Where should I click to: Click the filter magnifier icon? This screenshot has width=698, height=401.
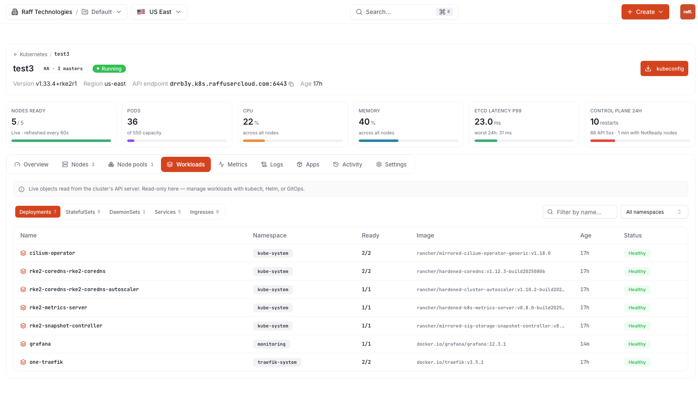550,212
